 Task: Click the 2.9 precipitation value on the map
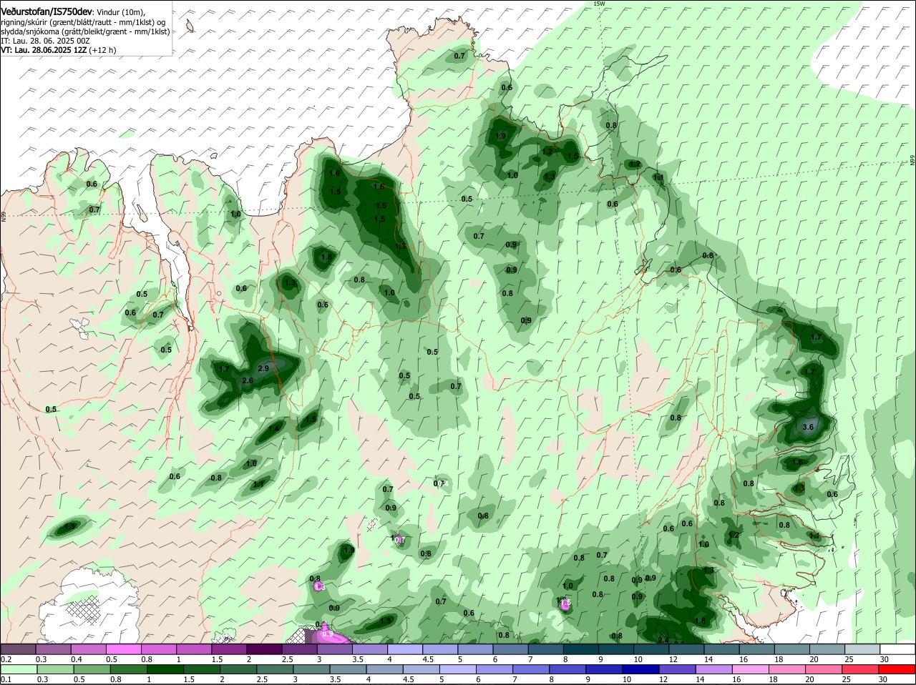(x=263, y=368)
